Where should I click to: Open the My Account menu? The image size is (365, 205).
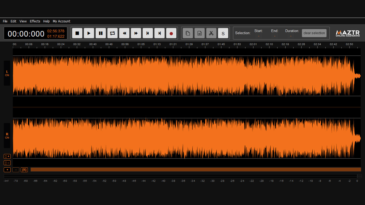pyautogui.click(x=61, y=21)
